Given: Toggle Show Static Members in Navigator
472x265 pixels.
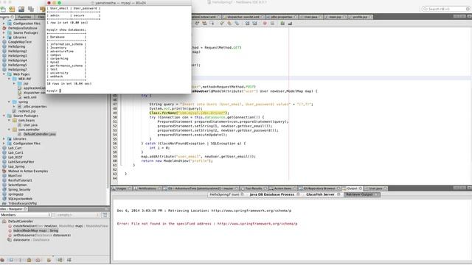Looking at the screenshot, I should click(20, 260).
